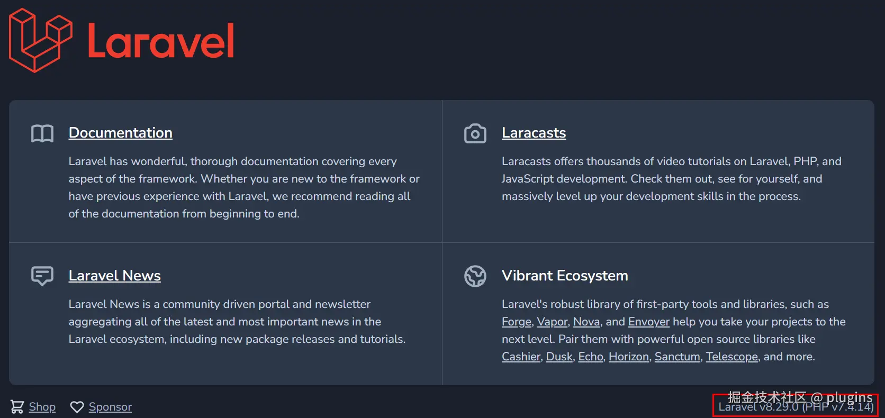Click the Documentation book icon
The width and height of the screenshot is (885, 418).
coord(42,133)
